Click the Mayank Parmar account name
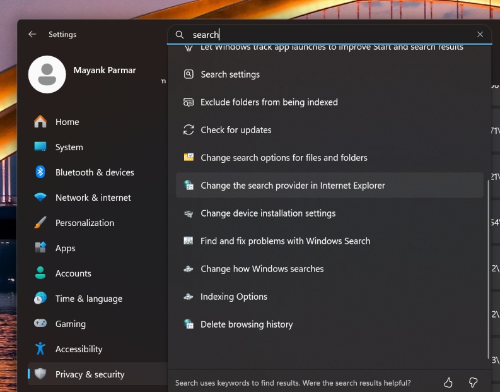Viewport: 500px width, 392px height. point(105,70)
